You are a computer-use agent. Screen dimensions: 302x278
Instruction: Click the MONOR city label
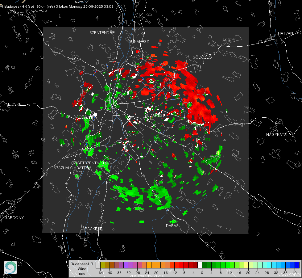(x=217, y=156)
